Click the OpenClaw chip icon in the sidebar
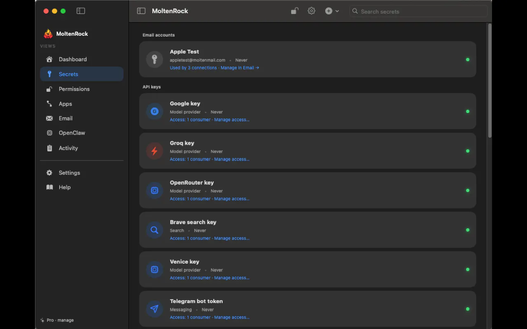Image resolution: width=527 pixels, height=329 pixels. coord(49,133)
